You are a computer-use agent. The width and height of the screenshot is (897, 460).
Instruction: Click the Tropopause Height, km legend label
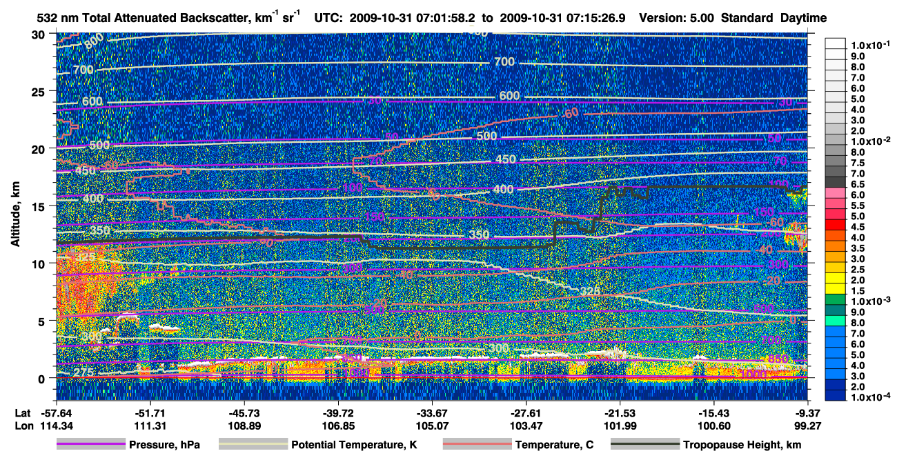pos(742,446)
